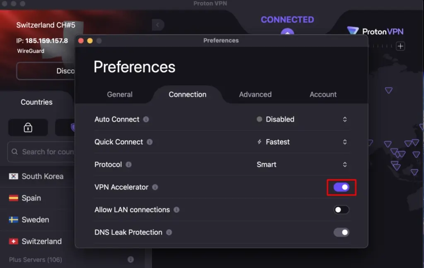Select Sweden in the countries list
The image size is (424, 268).
pyautogui.click(x=35, y=220)
